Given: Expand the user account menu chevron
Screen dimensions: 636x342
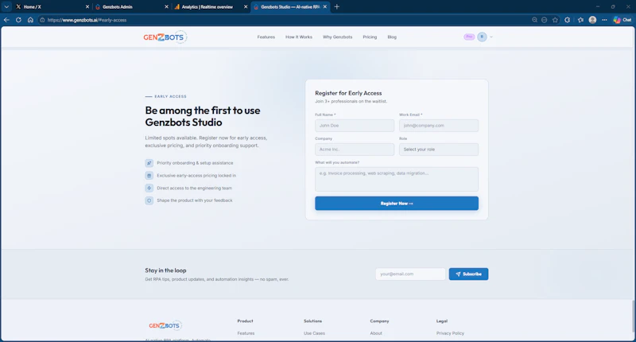Looking at the screenshot, I should pyautogui.click(x=491, y=37).
